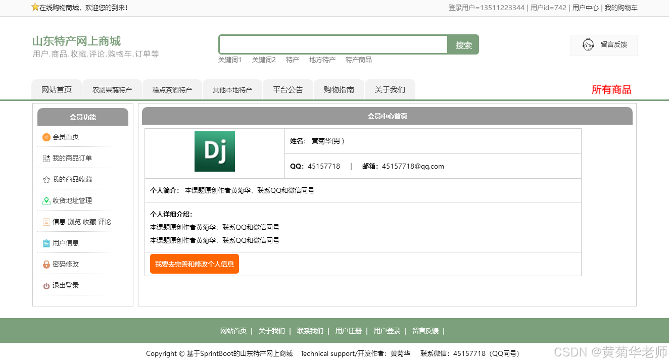Click the clipboard icon for 用户信息
Viewport: 669px width, 363px height.
point(46,243)
